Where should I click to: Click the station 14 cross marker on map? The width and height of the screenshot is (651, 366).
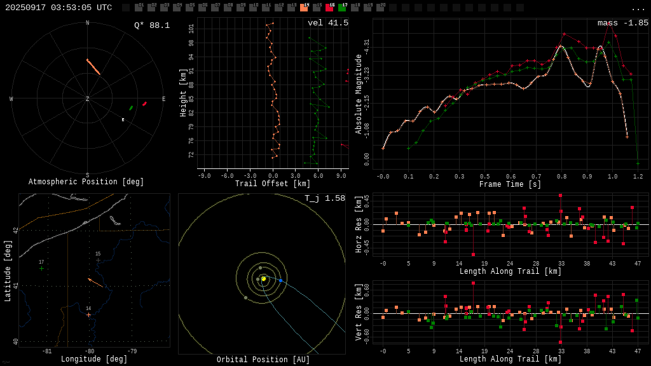coord(88,315)
